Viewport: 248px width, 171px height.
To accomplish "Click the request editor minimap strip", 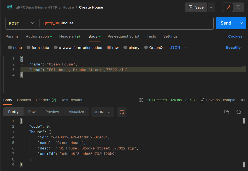I will pyautogui.click(x=244, y=74).
